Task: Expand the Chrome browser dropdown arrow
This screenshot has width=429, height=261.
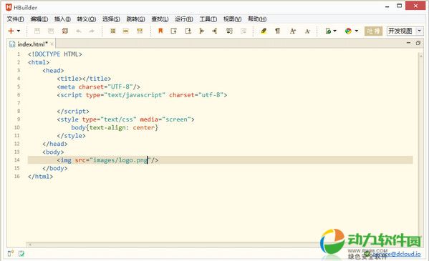Action: (x=357, y=31)
